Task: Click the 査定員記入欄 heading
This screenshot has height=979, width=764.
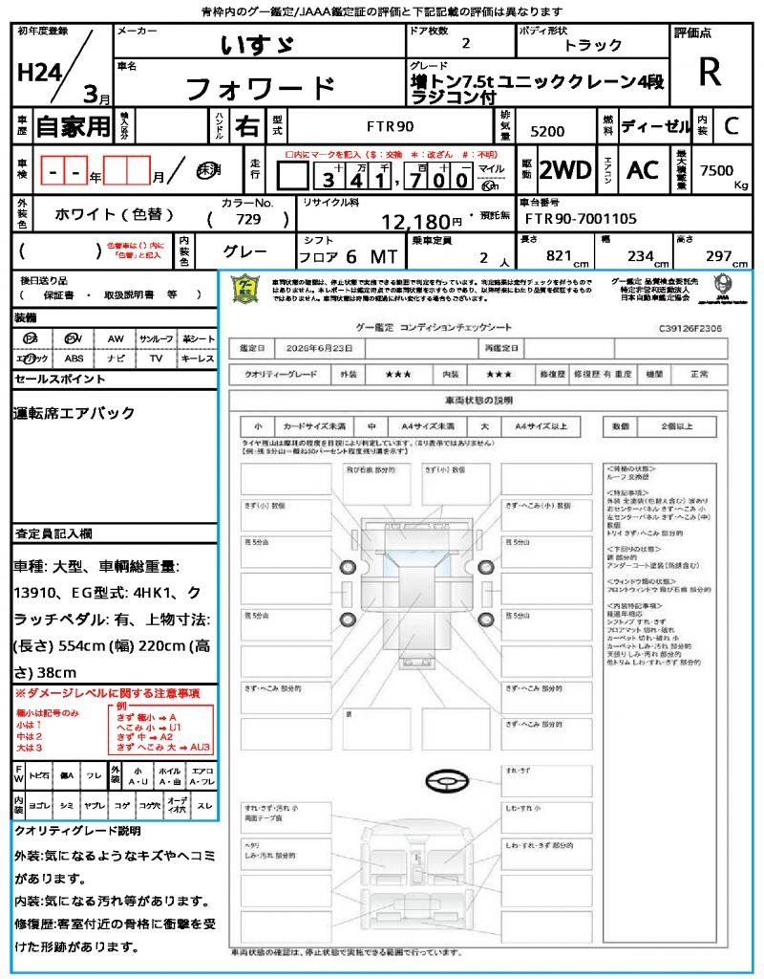Action: pos(53,533)
